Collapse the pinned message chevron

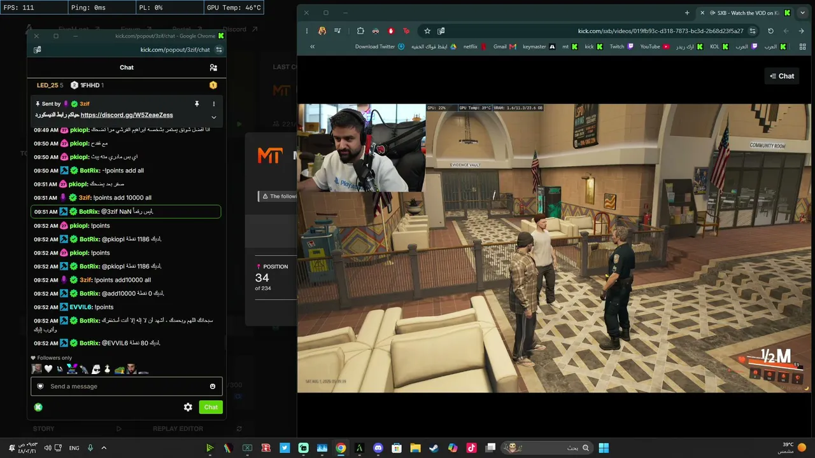click(214, 117)
